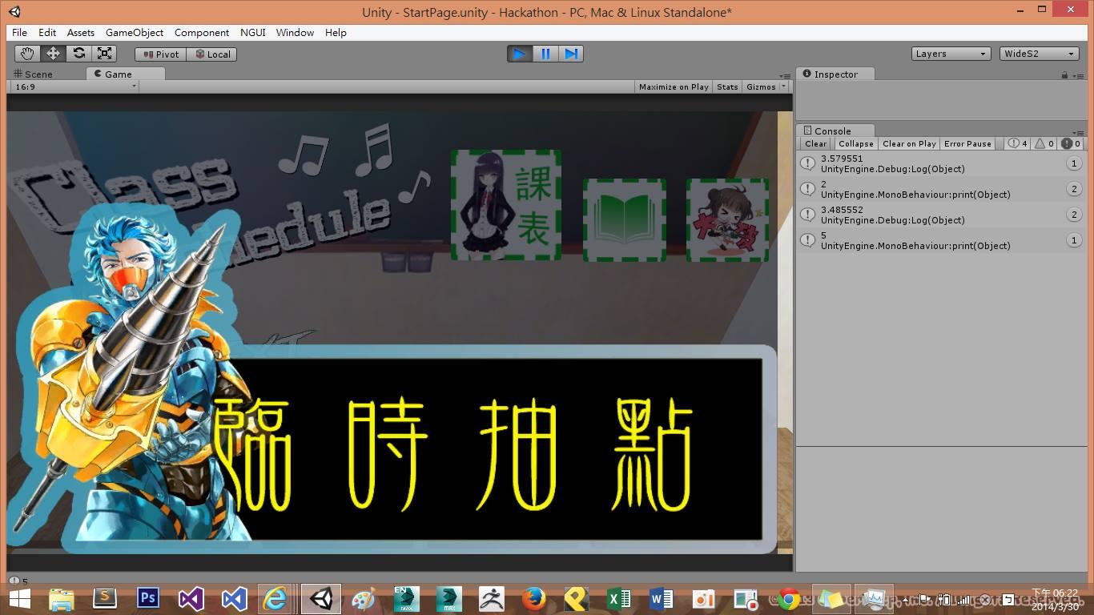Screen dimensions: 1094x615
Task: Click the status bar message showing 5
Action: coord(19,581)
